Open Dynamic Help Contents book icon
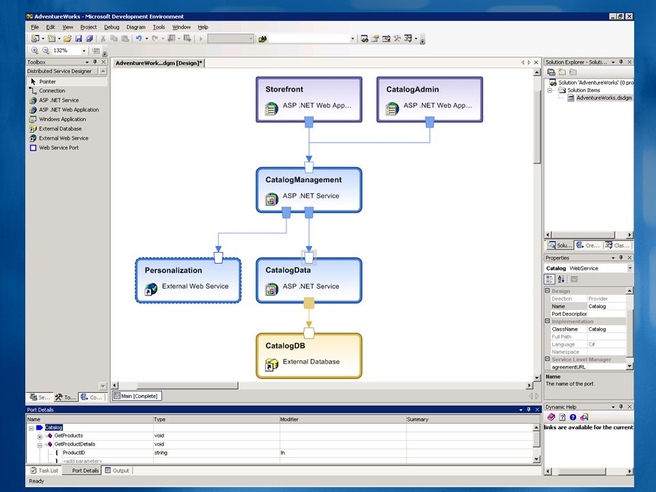The height and width of the screenshot is (492, 656). click(551, 417)
